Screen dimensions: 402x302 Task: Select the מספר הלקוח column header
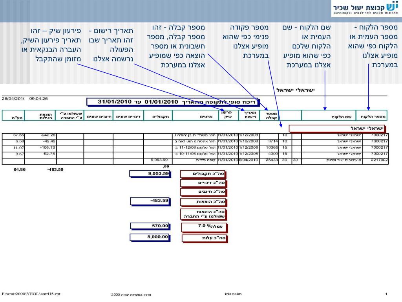point(371,115)
